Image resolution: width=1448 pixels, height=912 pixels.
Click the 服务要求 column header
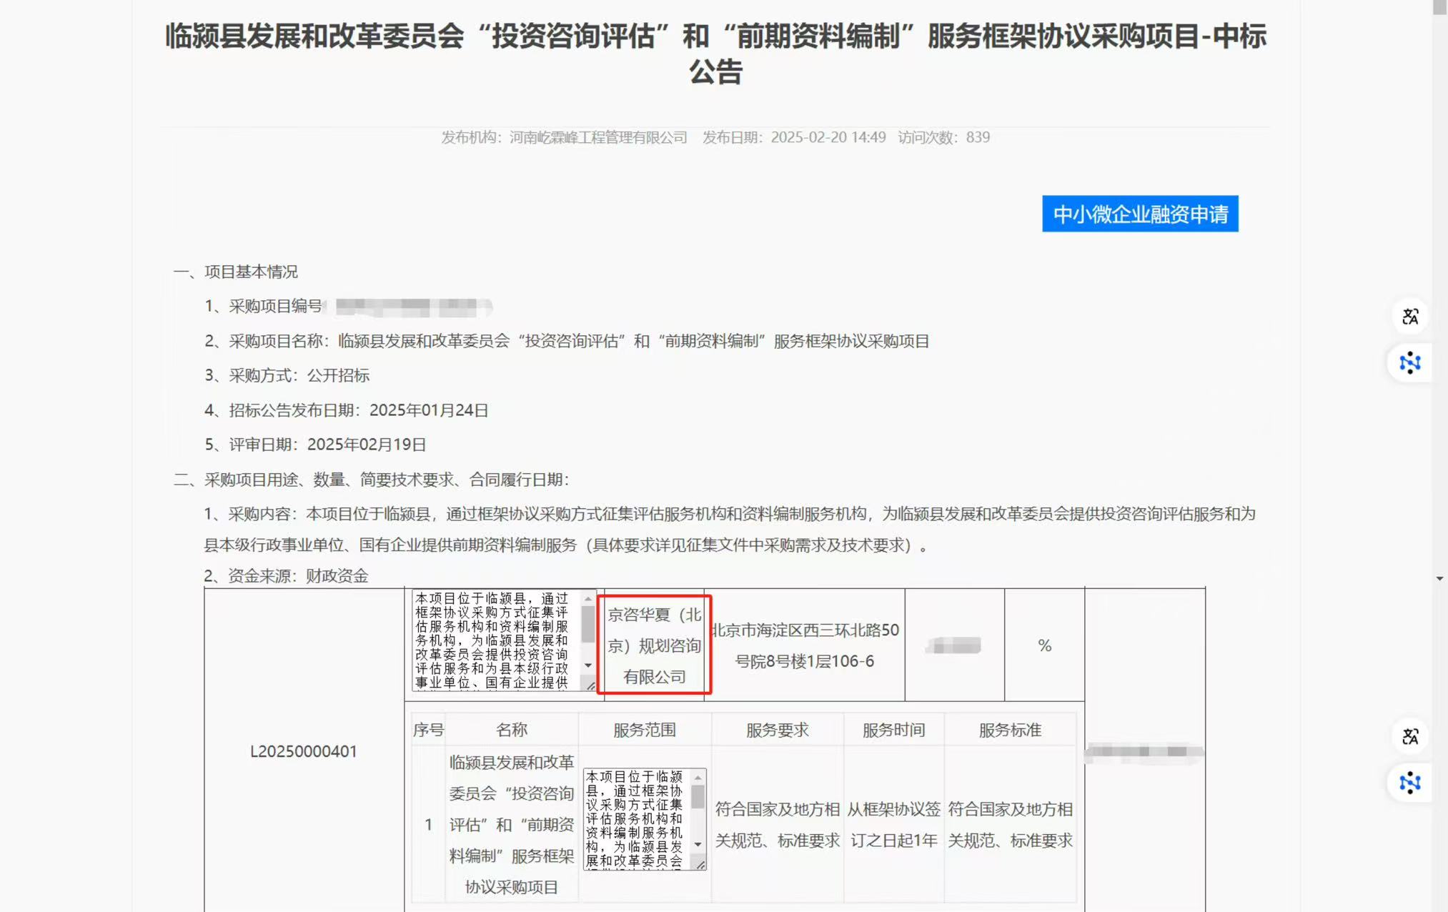pyautogui.click(x=777, y=730)
